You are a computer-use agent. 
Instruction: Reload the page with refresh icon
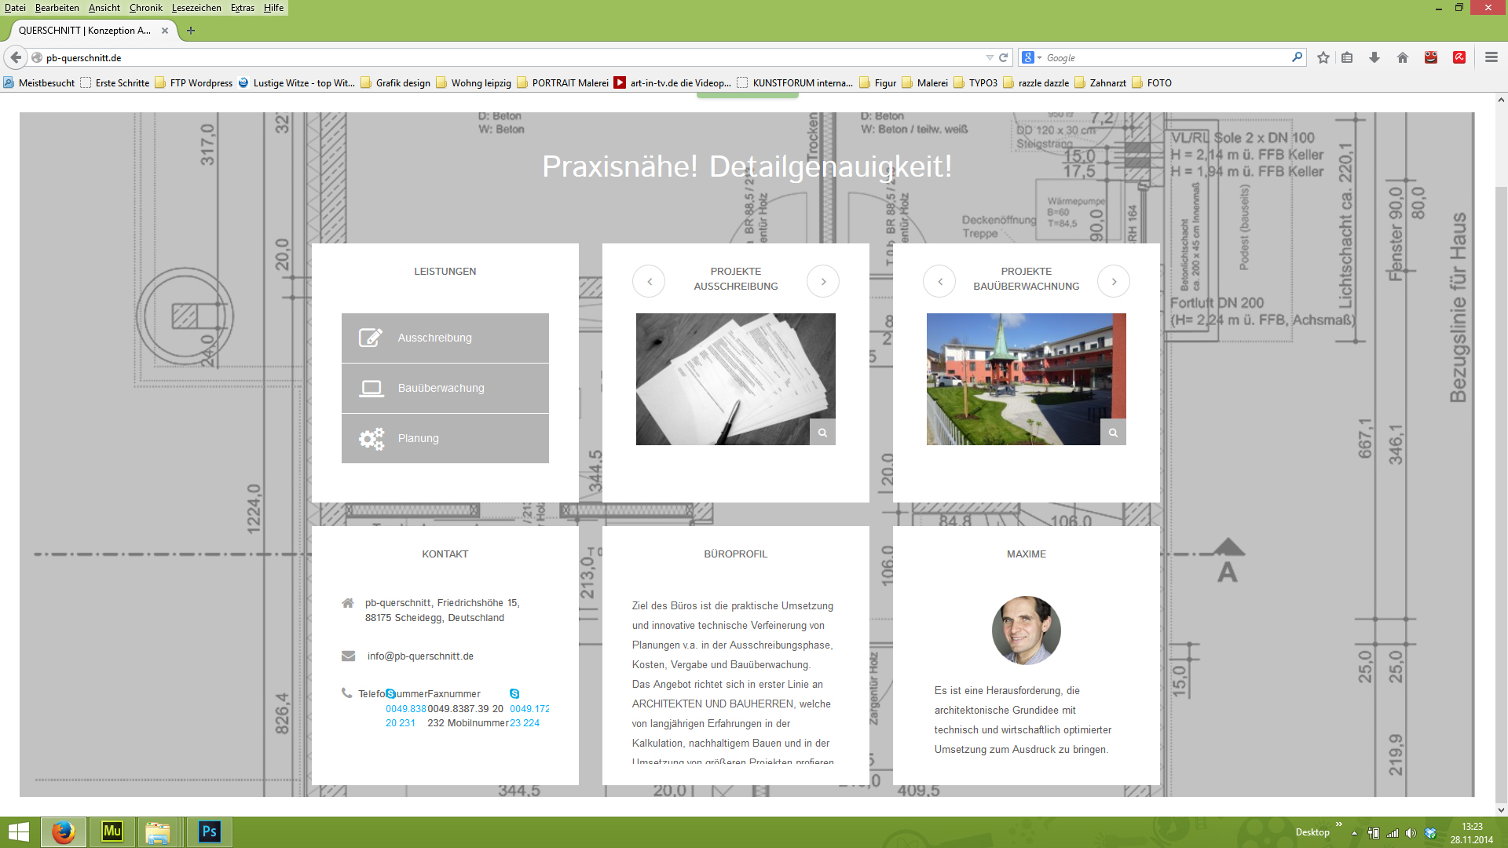point(1003,57)
